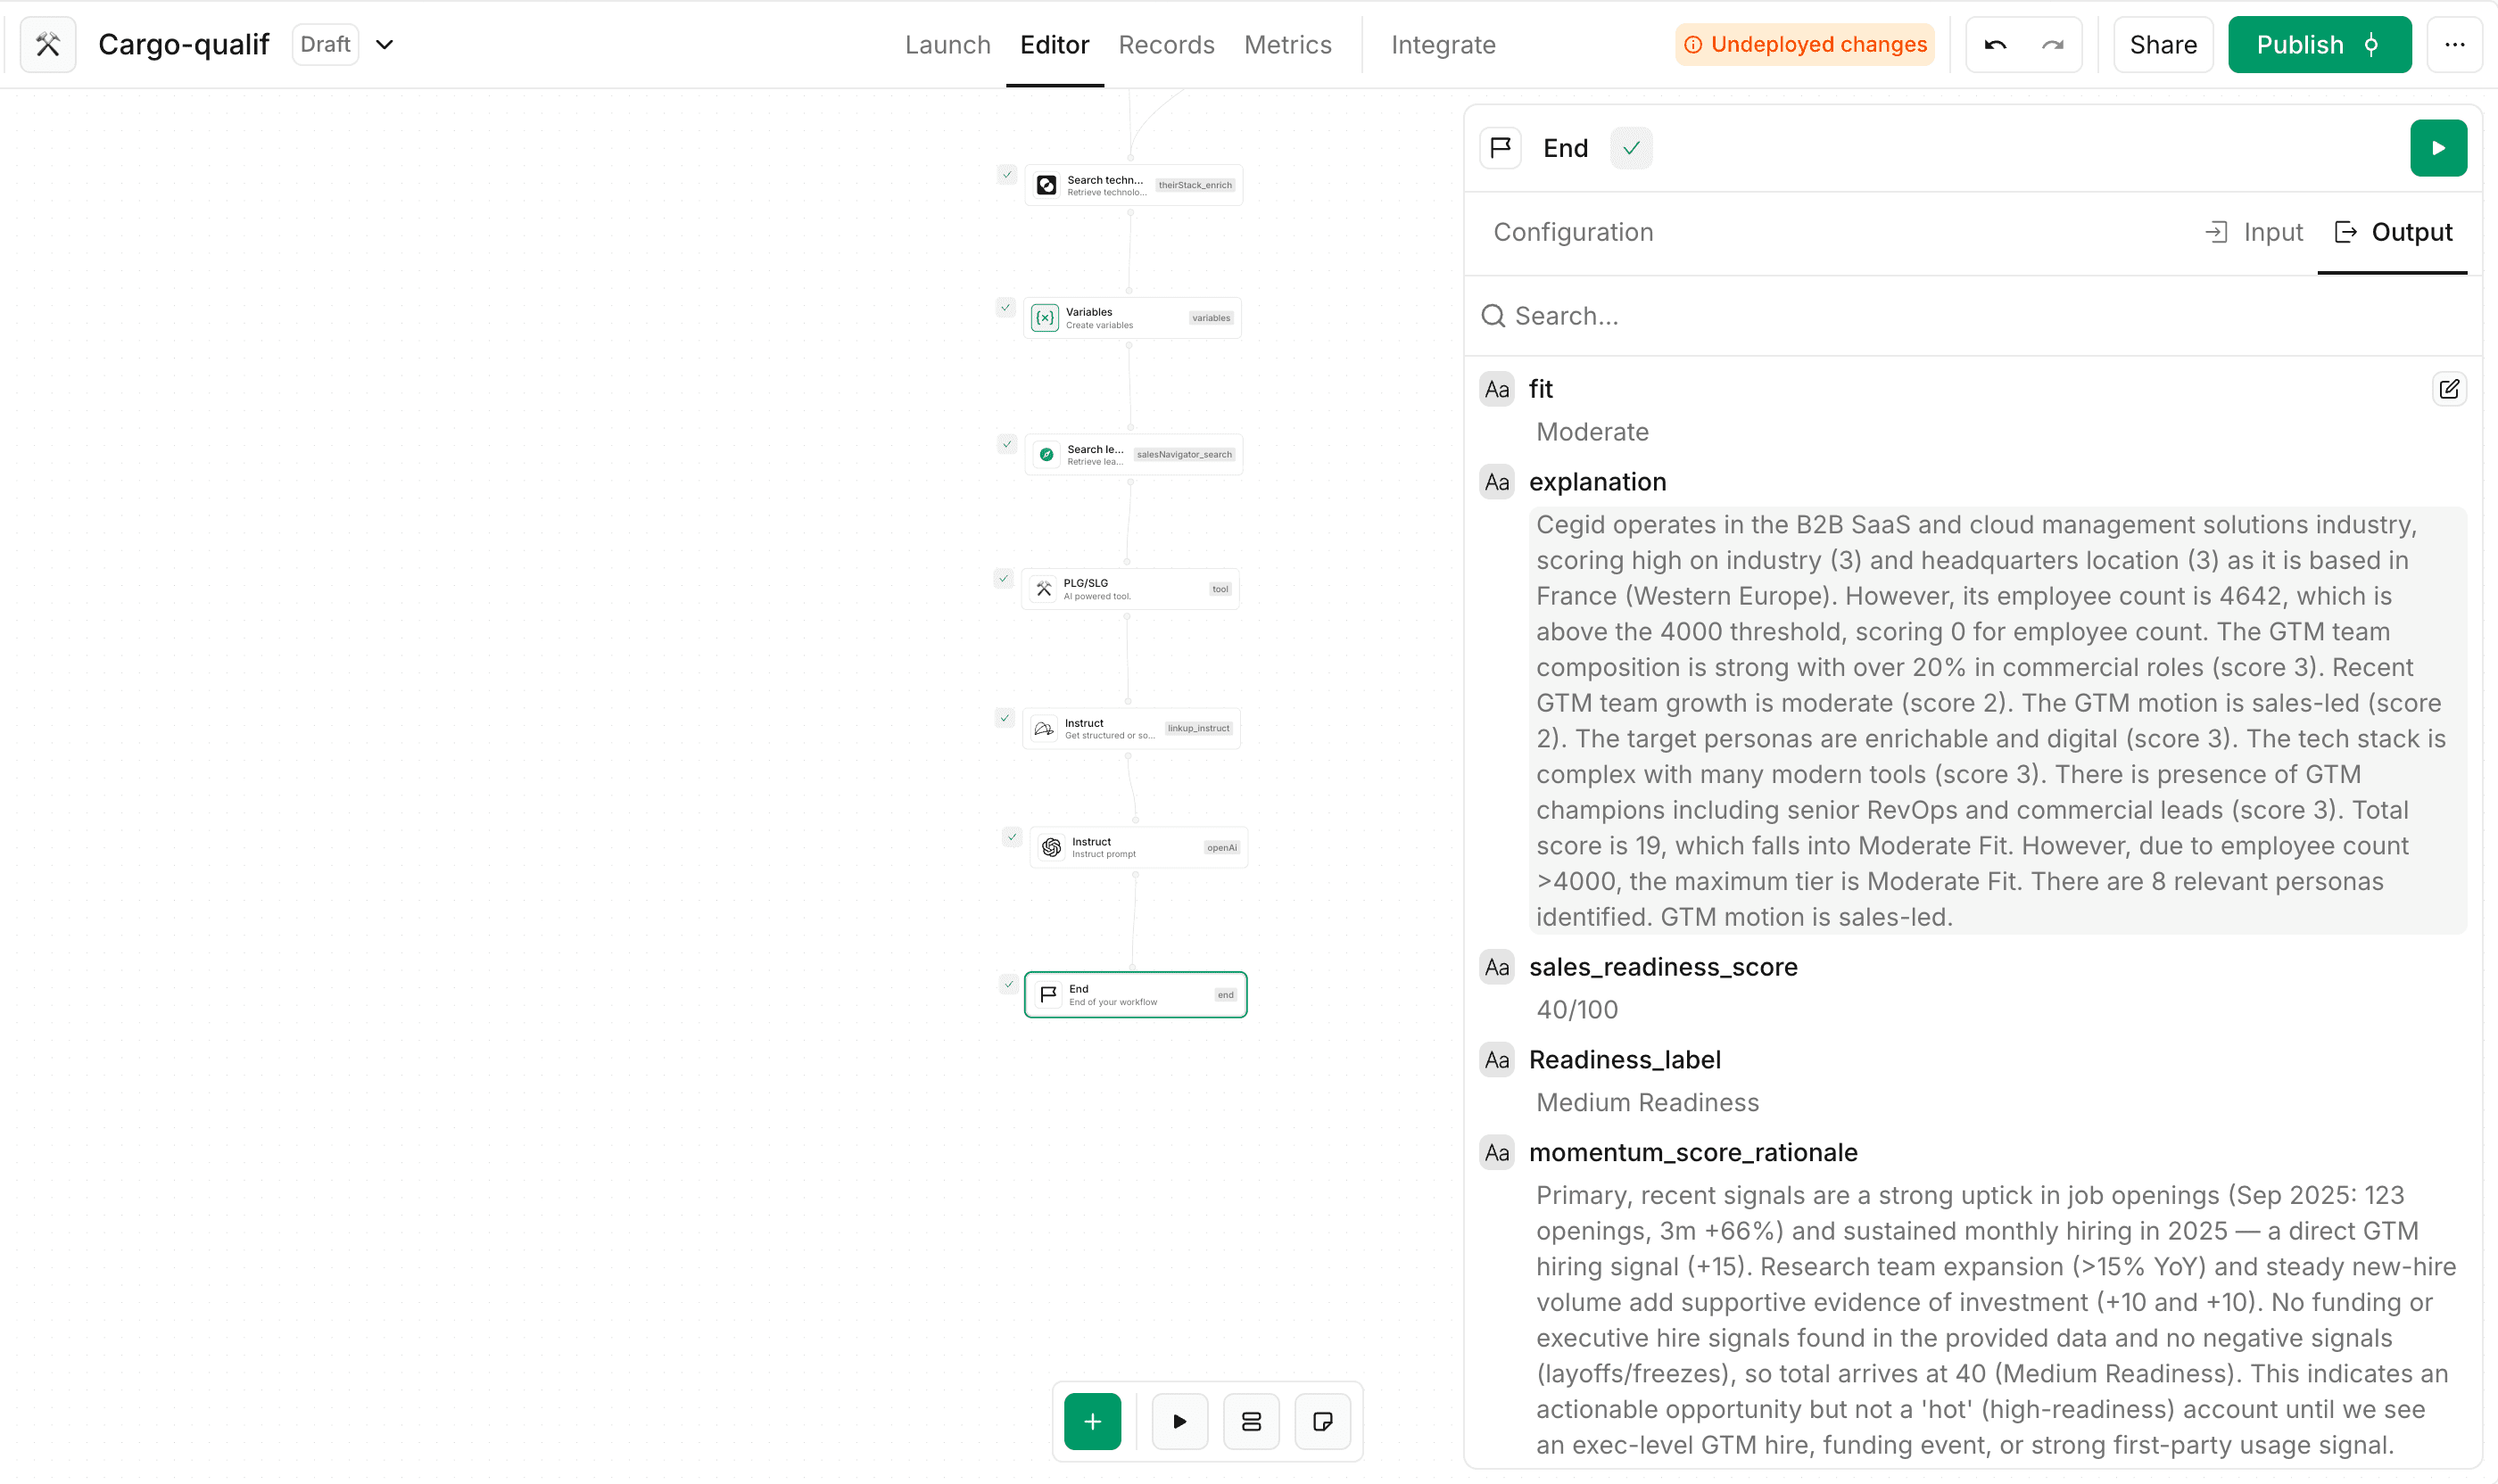The width and height of the screenshot is (2498, 1484).
Task: Click the stacked layout icon in bottom toolbar
Action: tap(1251, 1421)
